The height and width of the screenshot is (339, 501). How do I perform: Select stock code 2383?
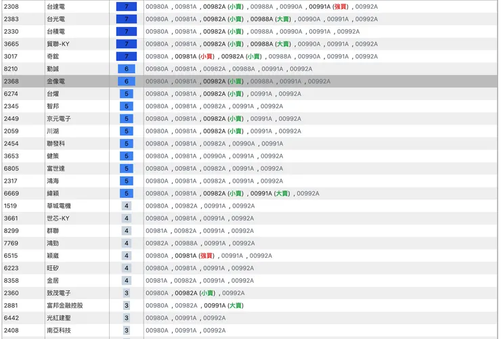click(x=12, y=19)
